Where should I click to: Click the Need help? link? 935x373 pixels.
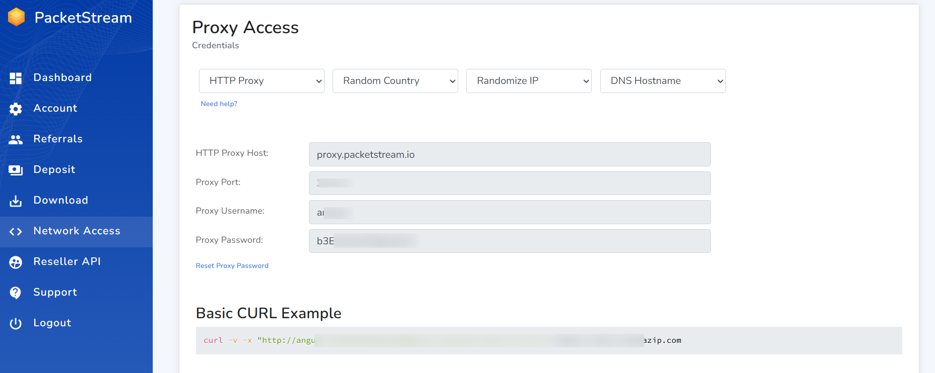[x=219, y=104]
